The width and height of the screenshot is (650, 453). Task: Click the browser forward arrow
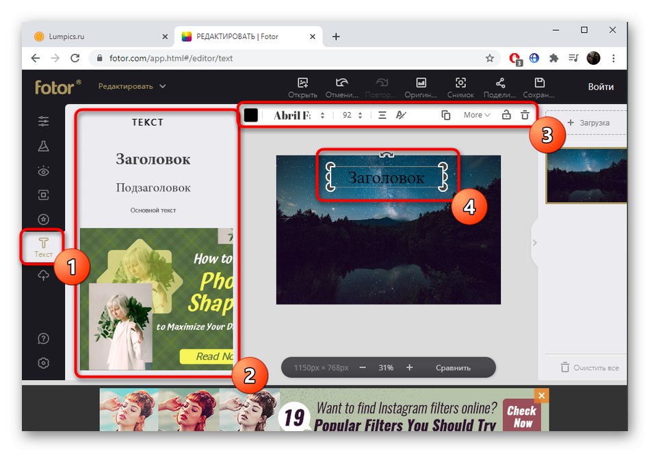55,58
